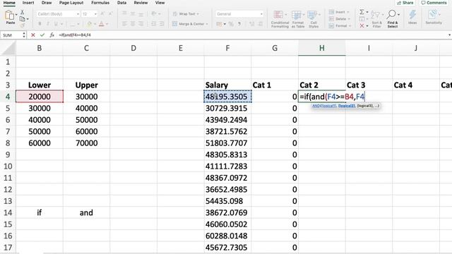Click the Format cells button
The width and height of the screenshot is (452, 254).
[x=340, y=26]
